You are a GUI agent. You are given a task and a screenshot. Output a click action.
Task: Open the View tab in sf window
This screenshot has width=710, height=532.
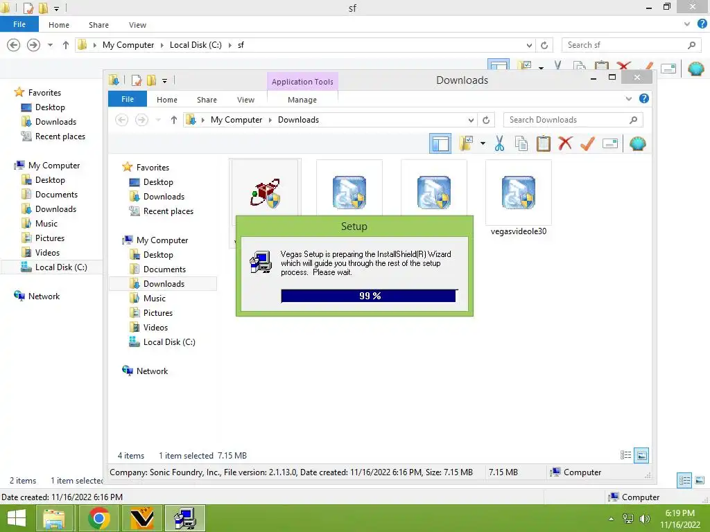(137, 25)
